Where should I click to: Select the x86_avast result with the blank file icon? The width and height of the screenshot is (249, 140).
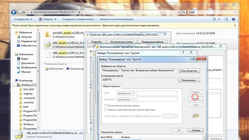click(64, 54)
